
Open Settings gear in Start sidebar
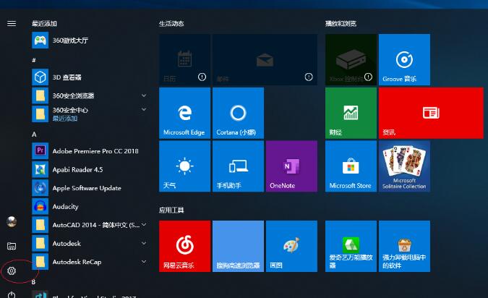pyautogui.click(x=12, y=271)
